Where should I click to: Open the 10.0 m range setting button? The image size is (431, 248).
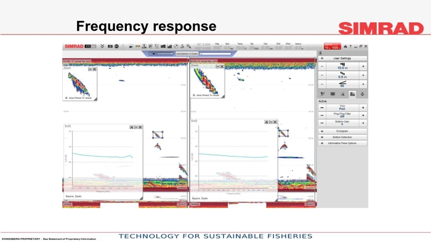click(342, 66)
